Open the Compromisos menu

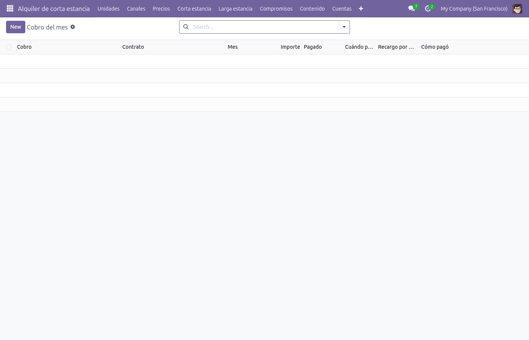[x=276, y=8]
